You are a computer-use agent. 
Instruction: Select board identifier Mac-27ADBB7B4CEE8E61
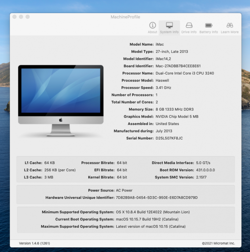point(178,66)
